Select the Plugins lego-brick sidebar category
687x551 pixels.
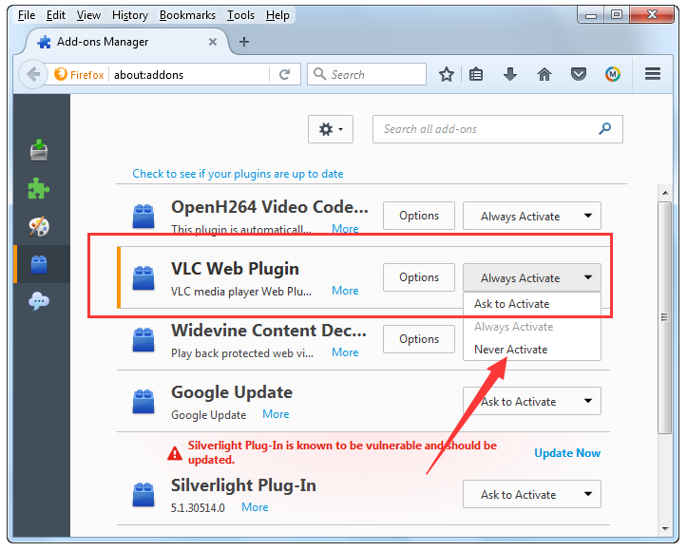[39, 264]
